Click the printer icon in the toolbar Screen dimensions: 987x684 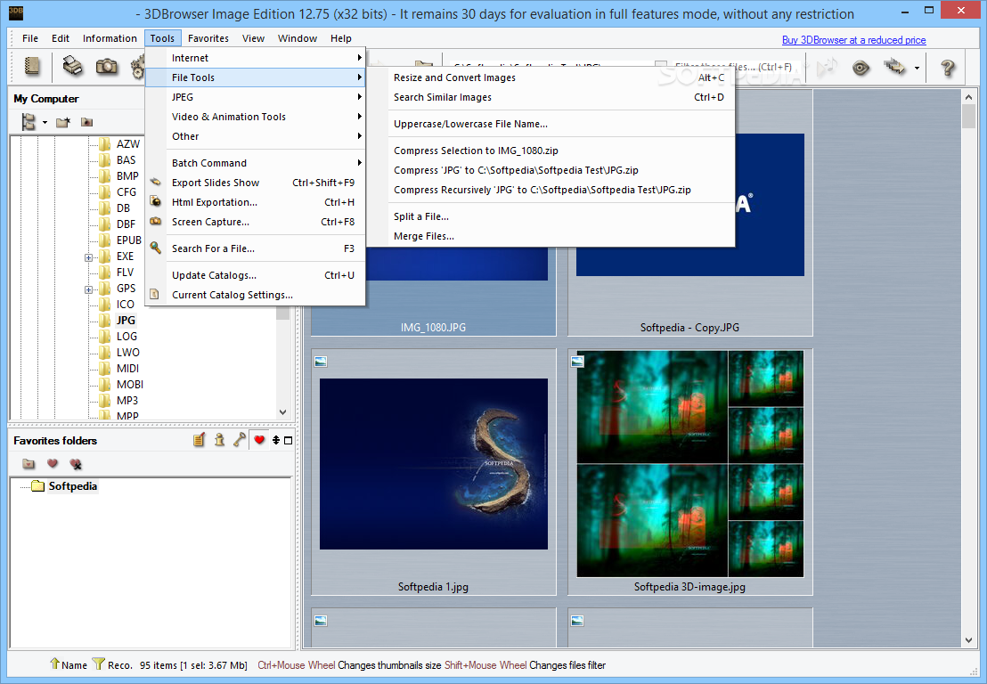[73, 66]
